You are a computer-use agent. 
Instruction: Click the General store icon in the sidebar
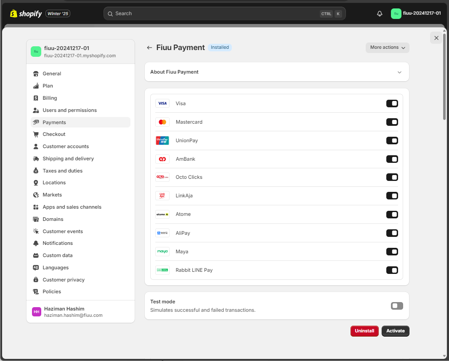[36, 74]
